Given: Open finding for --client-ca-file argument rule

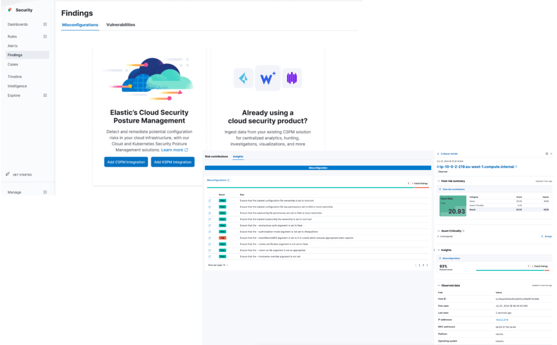Looking at the screenshot, I should pyautogui.click(x=210, y=250).
